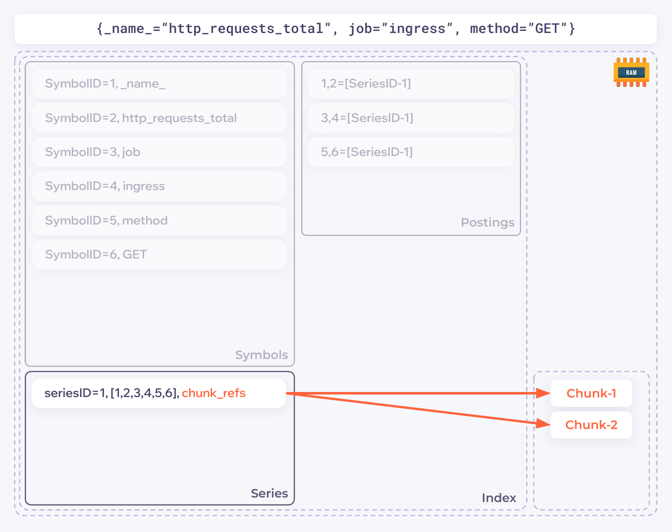
Task: Click the orange RAM chip icon
Action: 631,72
